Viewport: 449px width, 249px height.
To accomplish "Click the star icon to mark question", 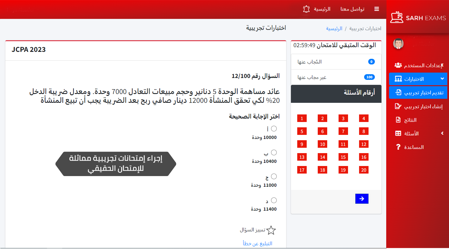I will point(271,230).
